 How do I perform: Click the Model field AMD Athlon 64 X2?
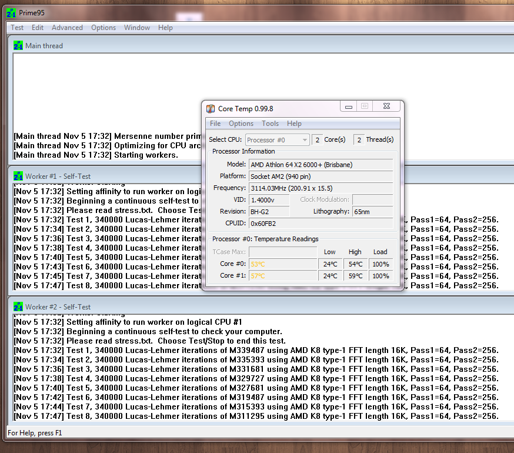pyautogui.click(x=321, y=165)
